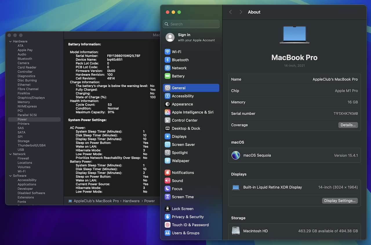Click the Appearance icon in Settings sidebar
Viewport: 371px width, 245px height.
pos(168,104)
